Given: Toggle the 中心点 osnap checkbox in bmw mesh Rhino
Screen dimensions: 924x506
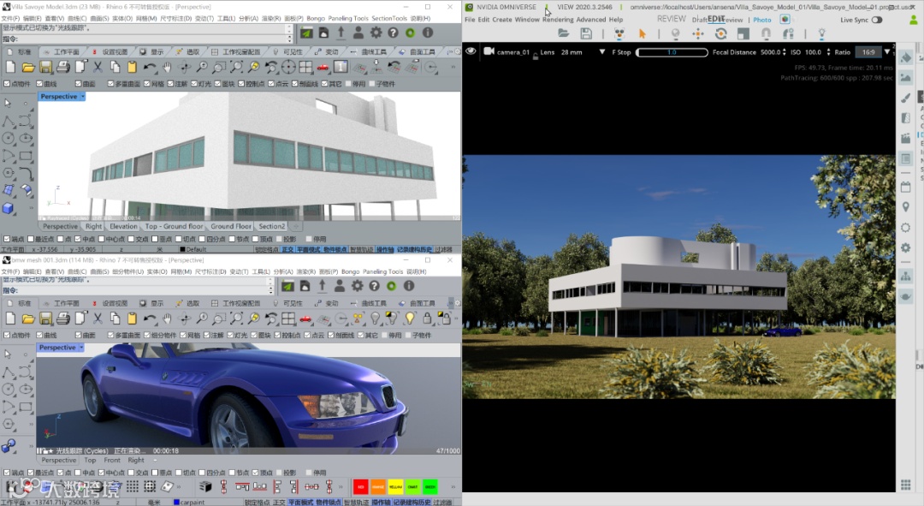Looking at the screenshot, I should tap(102, 473).
